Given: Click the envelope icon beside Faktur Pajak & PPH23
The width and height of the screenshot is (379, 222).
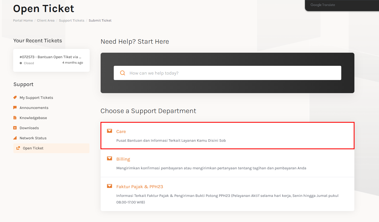Looking at the screenshot, I should coord(109,186).
